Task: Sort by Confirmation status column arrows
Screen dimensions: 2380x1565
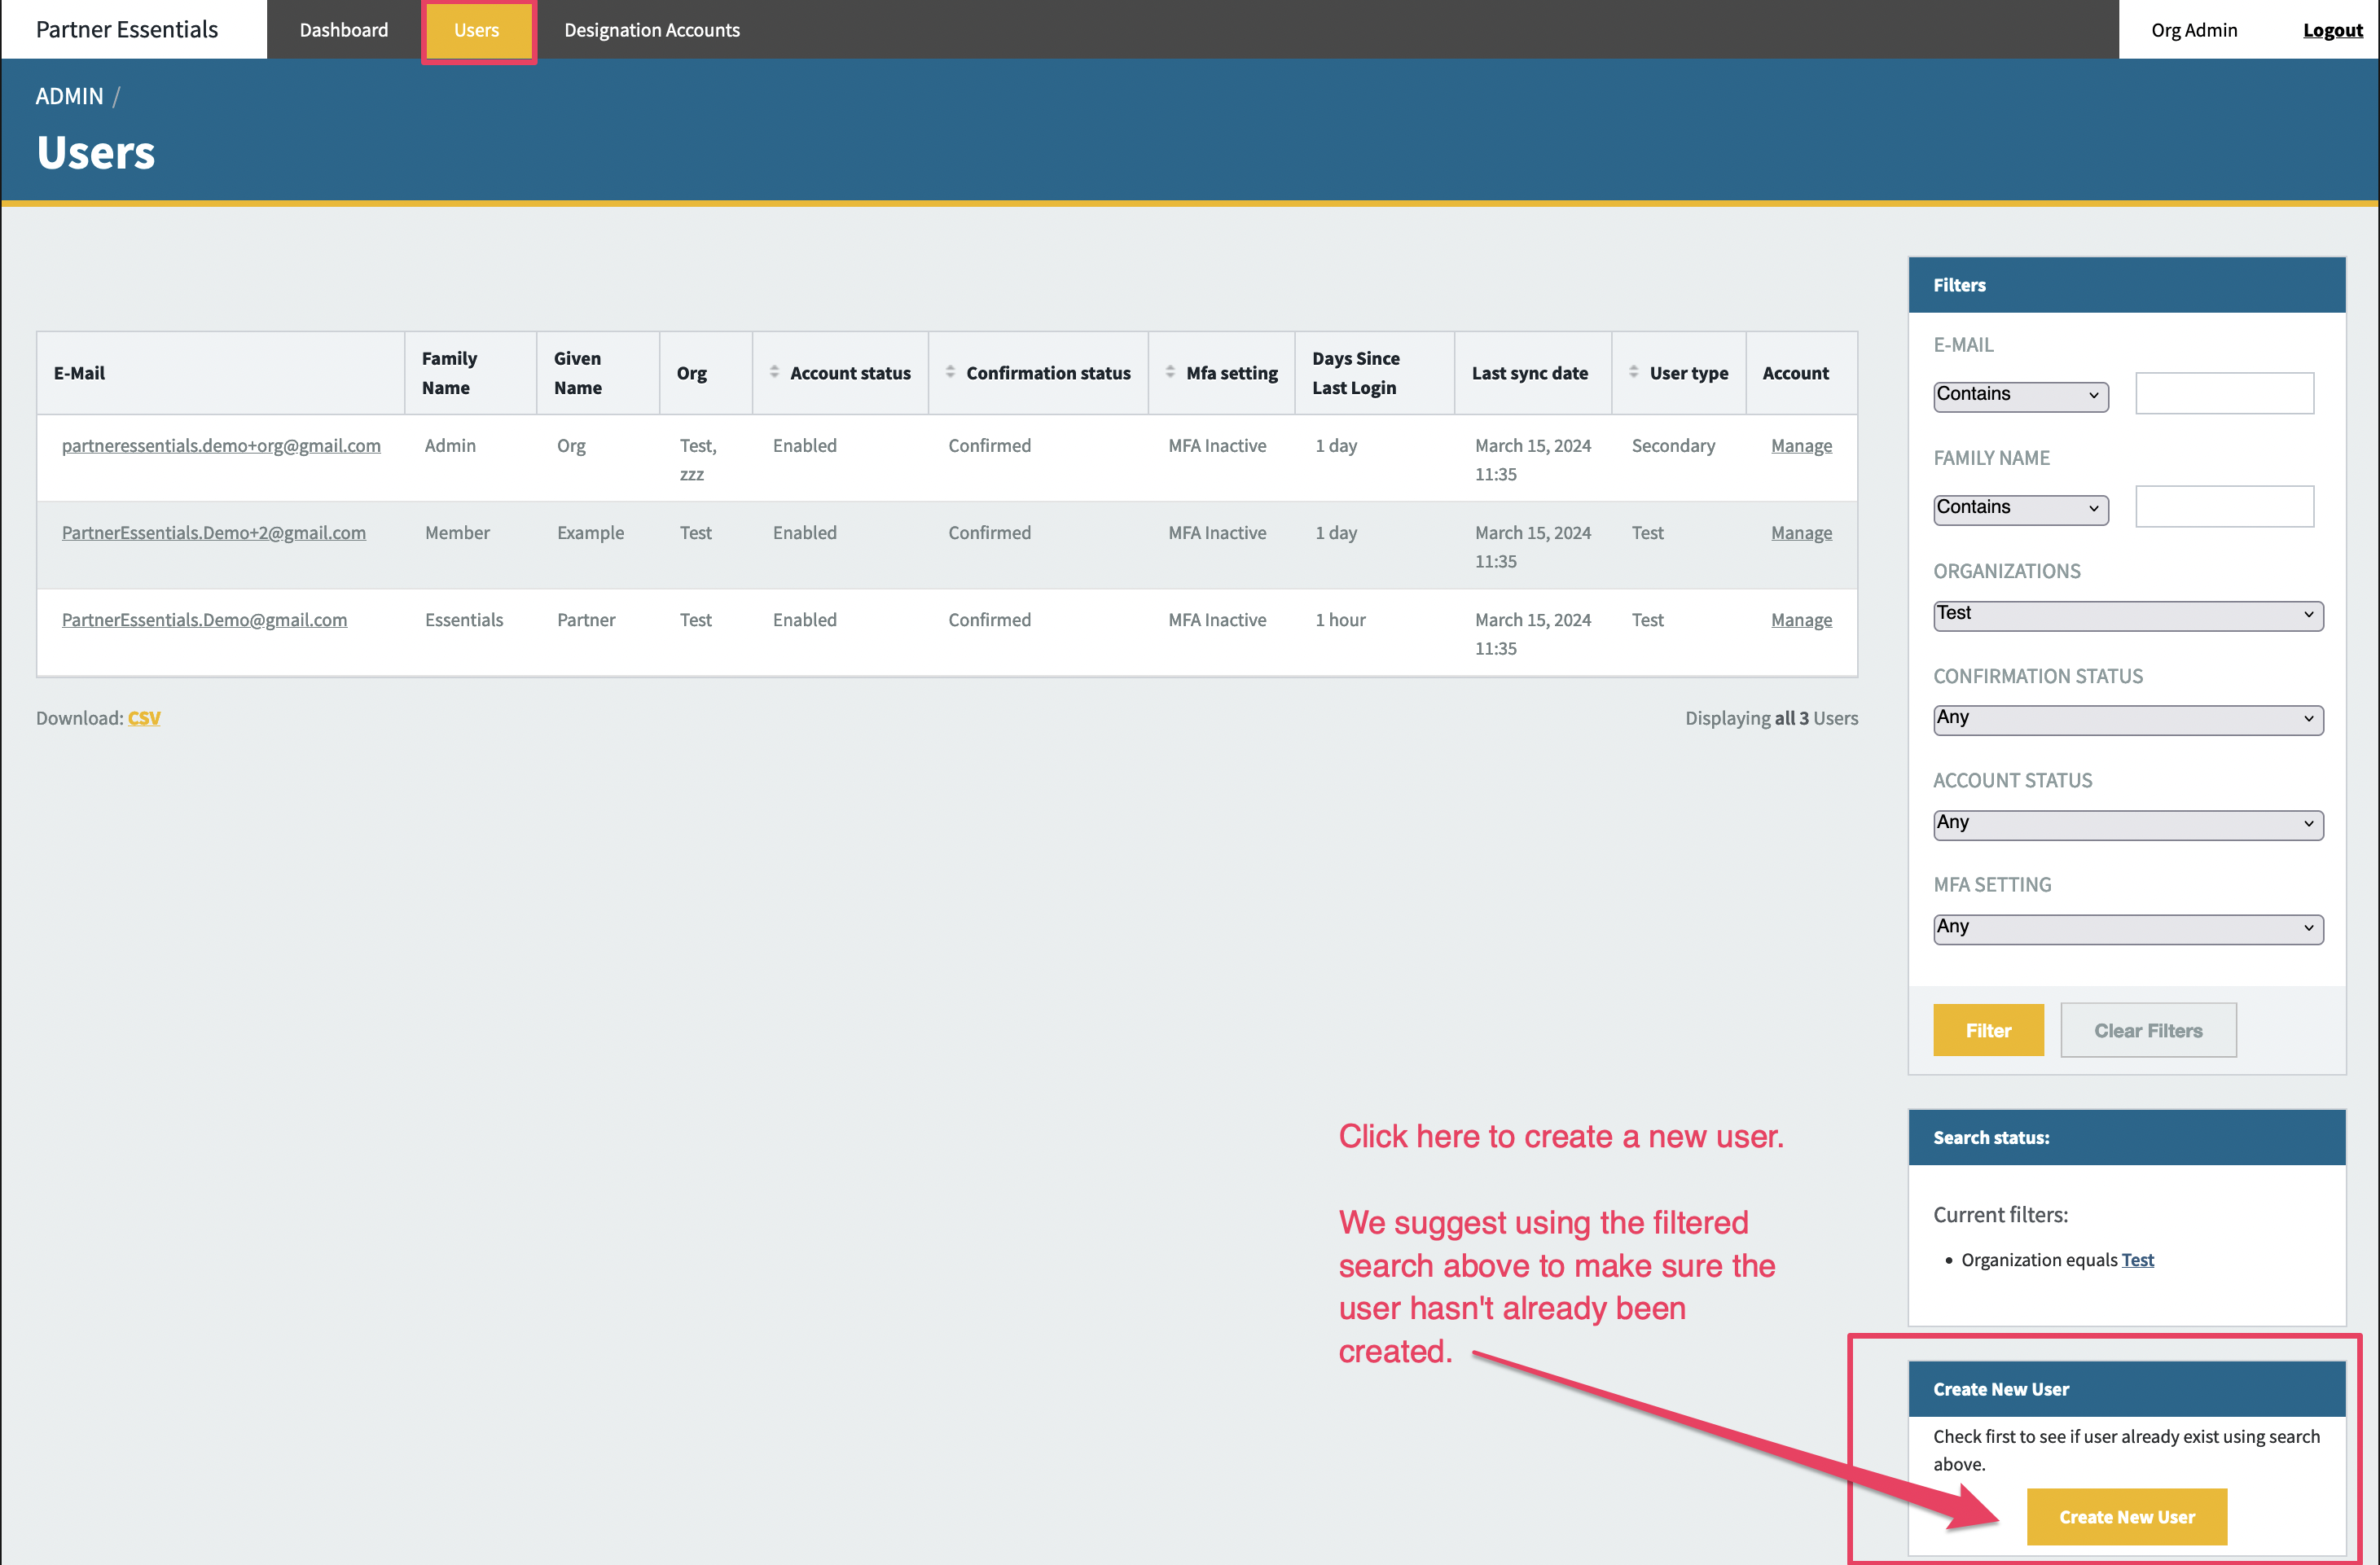Action: [950, 372]
